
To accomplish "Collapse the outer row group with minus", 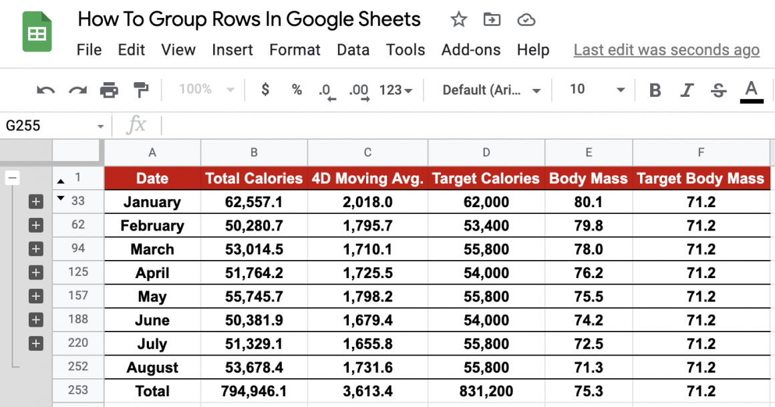I will 13,178.
